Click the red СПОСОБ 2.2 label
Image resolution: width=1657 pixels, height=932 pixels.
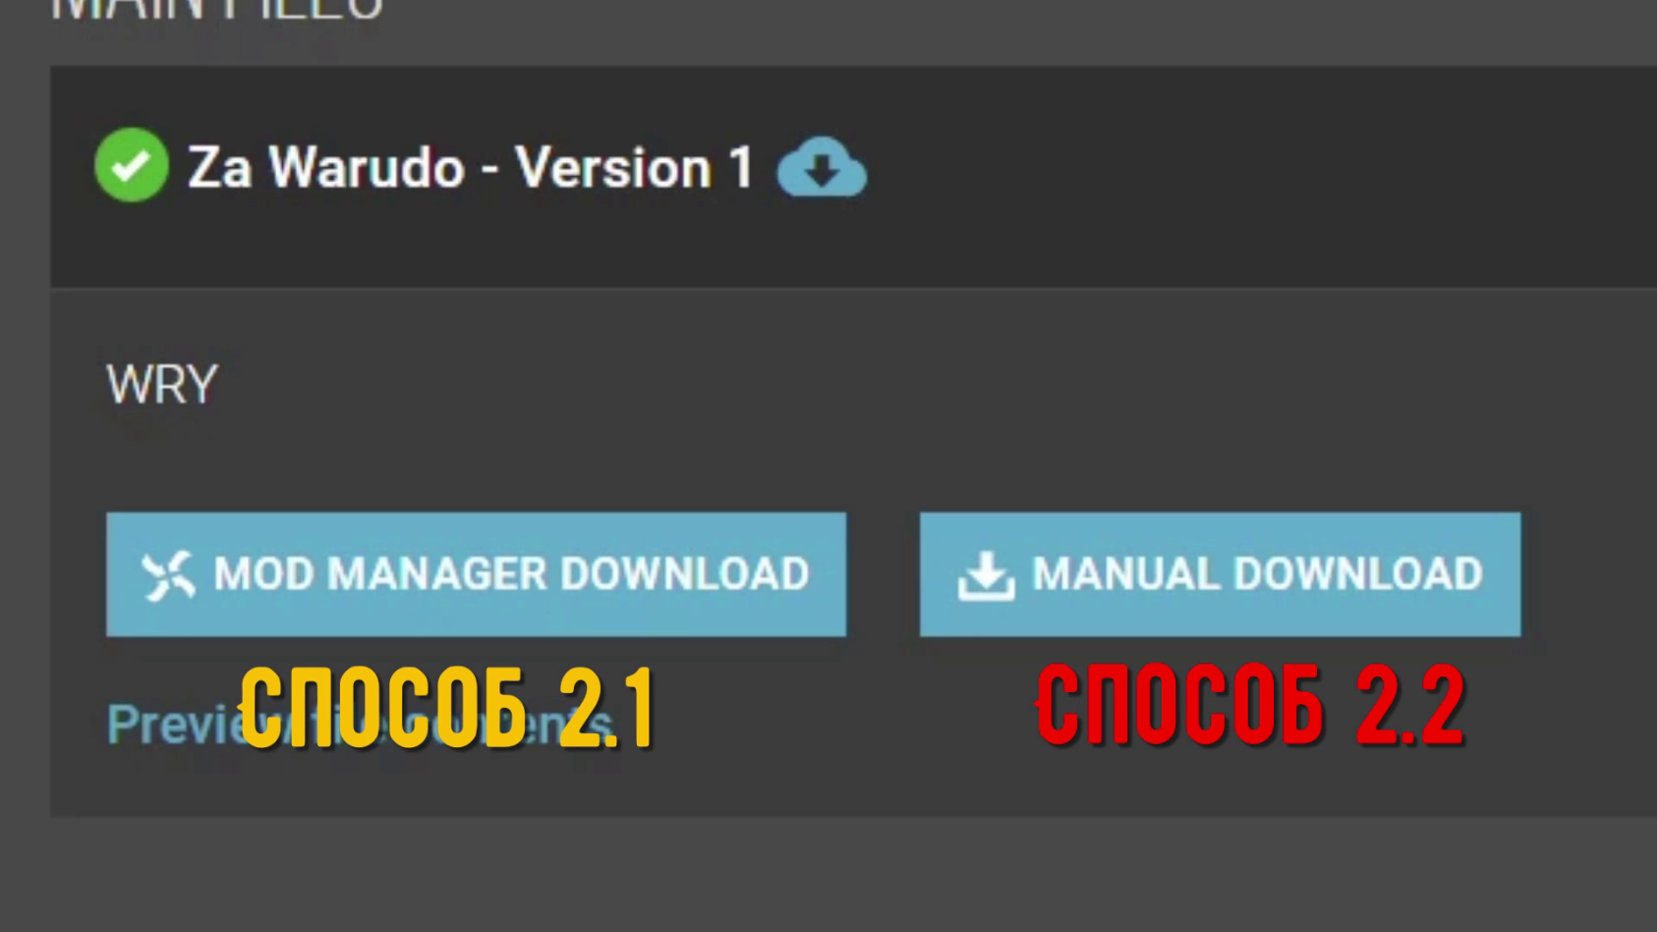pyautogui.click(x=1250, y=704)
